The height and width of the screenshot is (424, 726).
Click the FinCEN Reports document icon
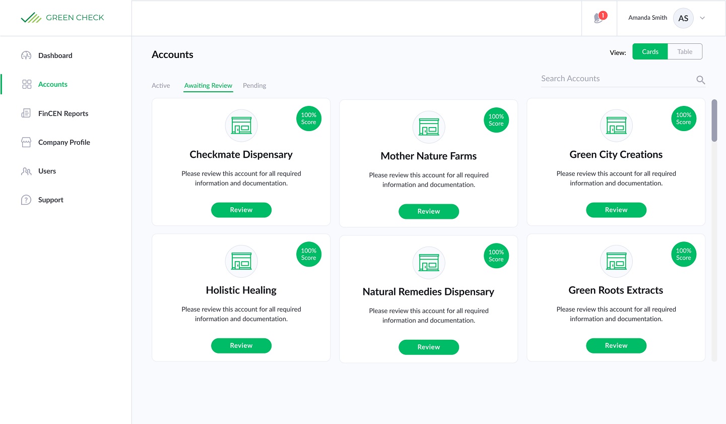(26, 113)
